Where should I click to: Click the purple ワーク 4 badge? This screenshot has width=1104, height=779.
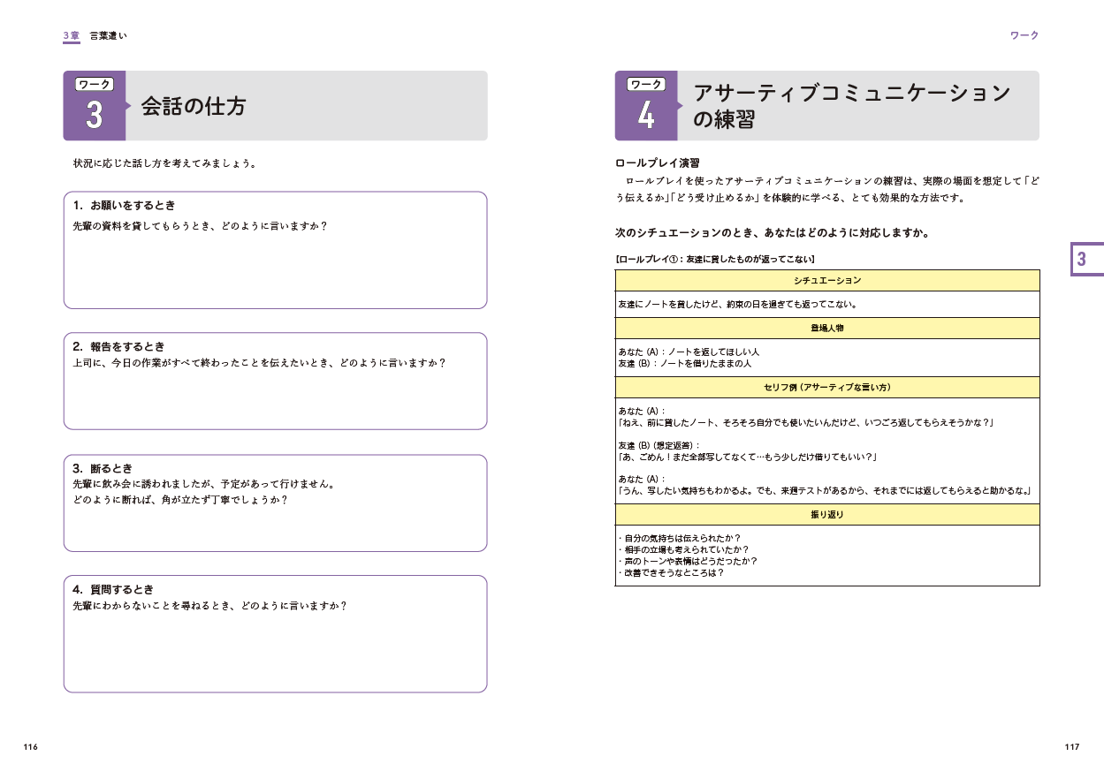click(x=645, y=106)
